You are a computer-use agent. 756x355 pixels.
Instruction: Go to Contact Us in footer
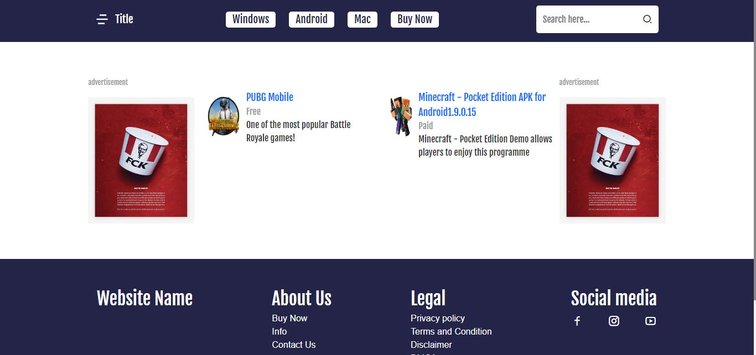pos(294,345)
